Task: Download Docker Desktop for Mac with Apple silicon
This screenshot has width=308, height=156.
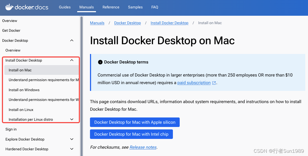Action: (135, 122)
